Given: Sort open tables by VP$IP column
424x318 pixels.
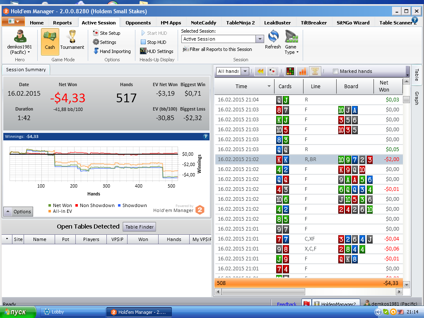Looking at the screenshot, I should (117, 239).
